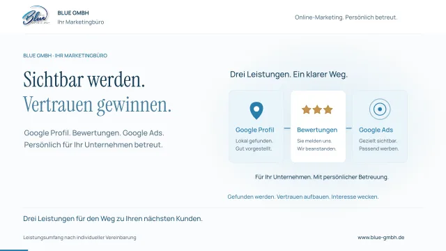Click 'Leistungsumfang nach individueller Vereinbarung' note
Screen dimensions: 446x251
(79, 237)
